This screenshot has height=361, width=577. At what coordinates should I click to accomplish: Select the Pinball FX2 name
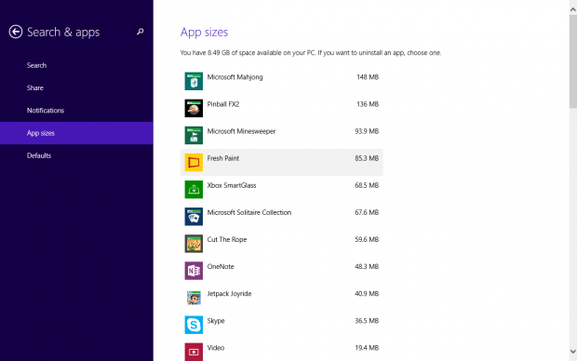pos(223,104)
